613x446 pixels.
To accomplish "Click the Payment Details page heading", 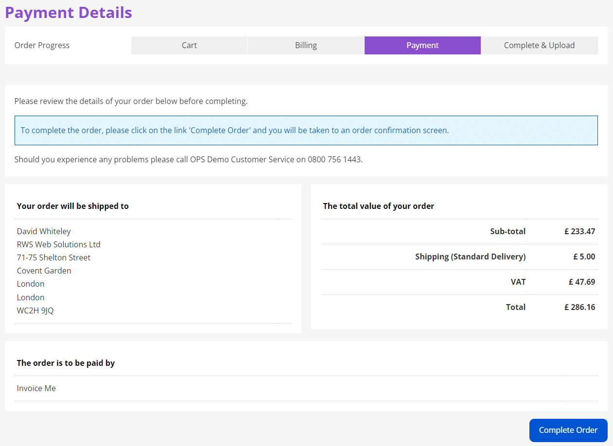I will click(69, 13).
